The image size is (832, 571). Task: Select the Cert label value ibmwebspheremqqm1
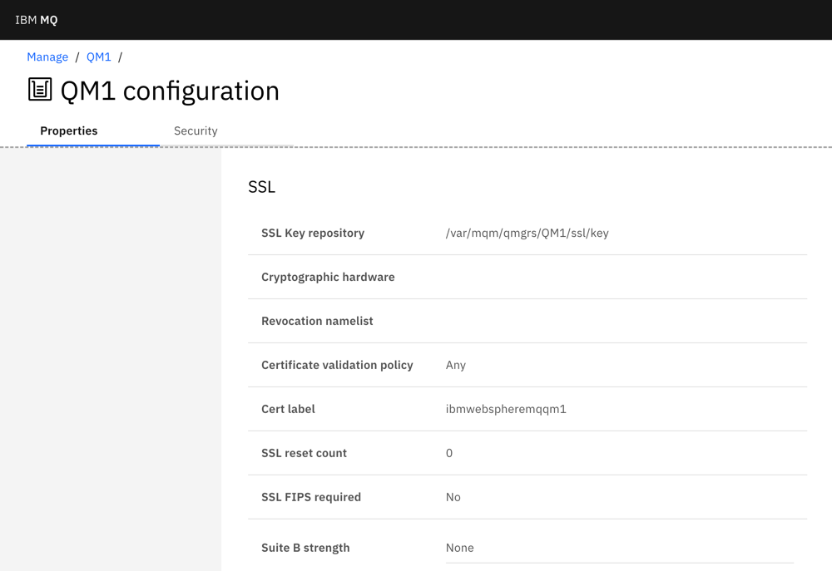(x=506, y=409)
